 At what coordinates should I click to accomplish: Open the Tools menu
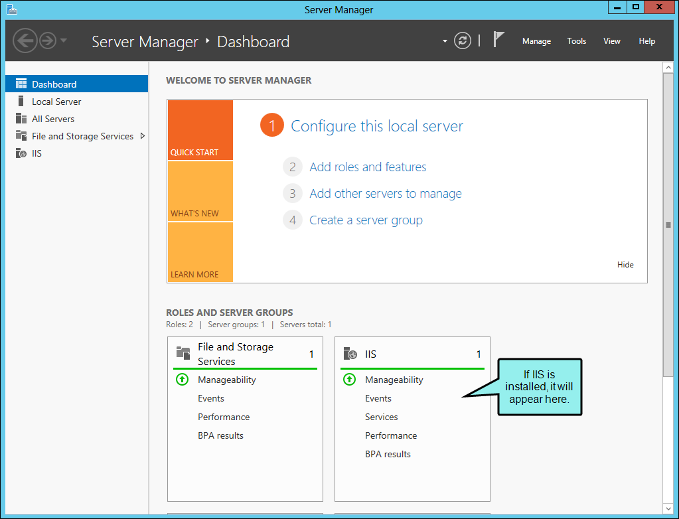click(577, 41)
